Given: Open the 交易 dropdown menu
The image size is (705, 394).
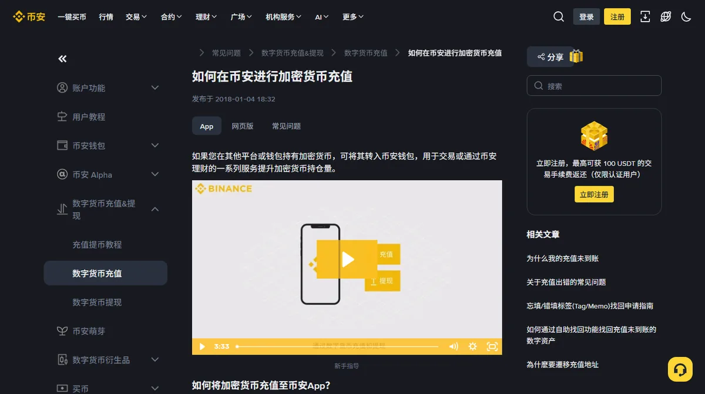Looking at the screenshot, I should click(136, 17).
